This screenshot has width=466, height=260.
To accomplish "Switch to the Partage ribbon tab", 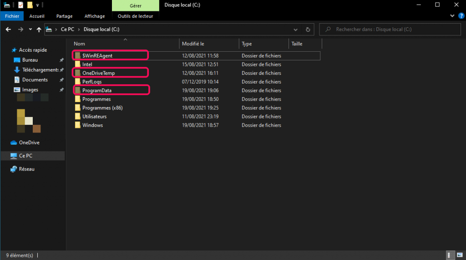I will click(65, 16).
